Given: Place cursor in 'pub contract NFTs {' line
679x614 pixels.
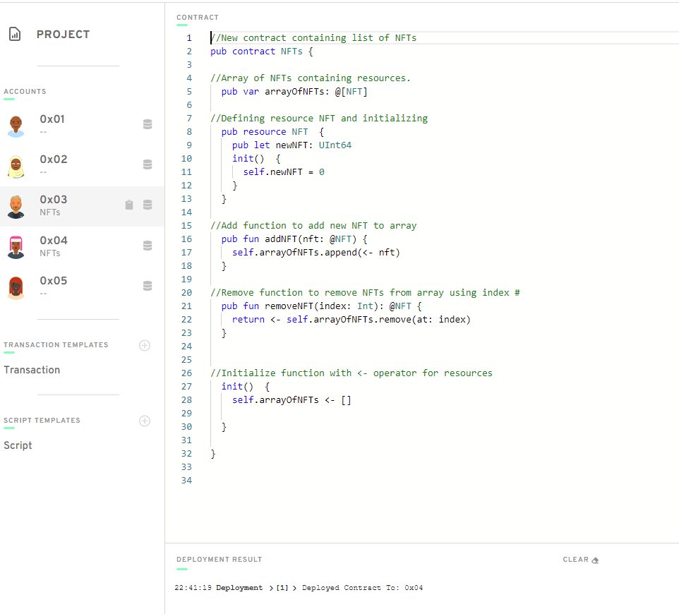Looking at the screenshot, I should [262, 52].
